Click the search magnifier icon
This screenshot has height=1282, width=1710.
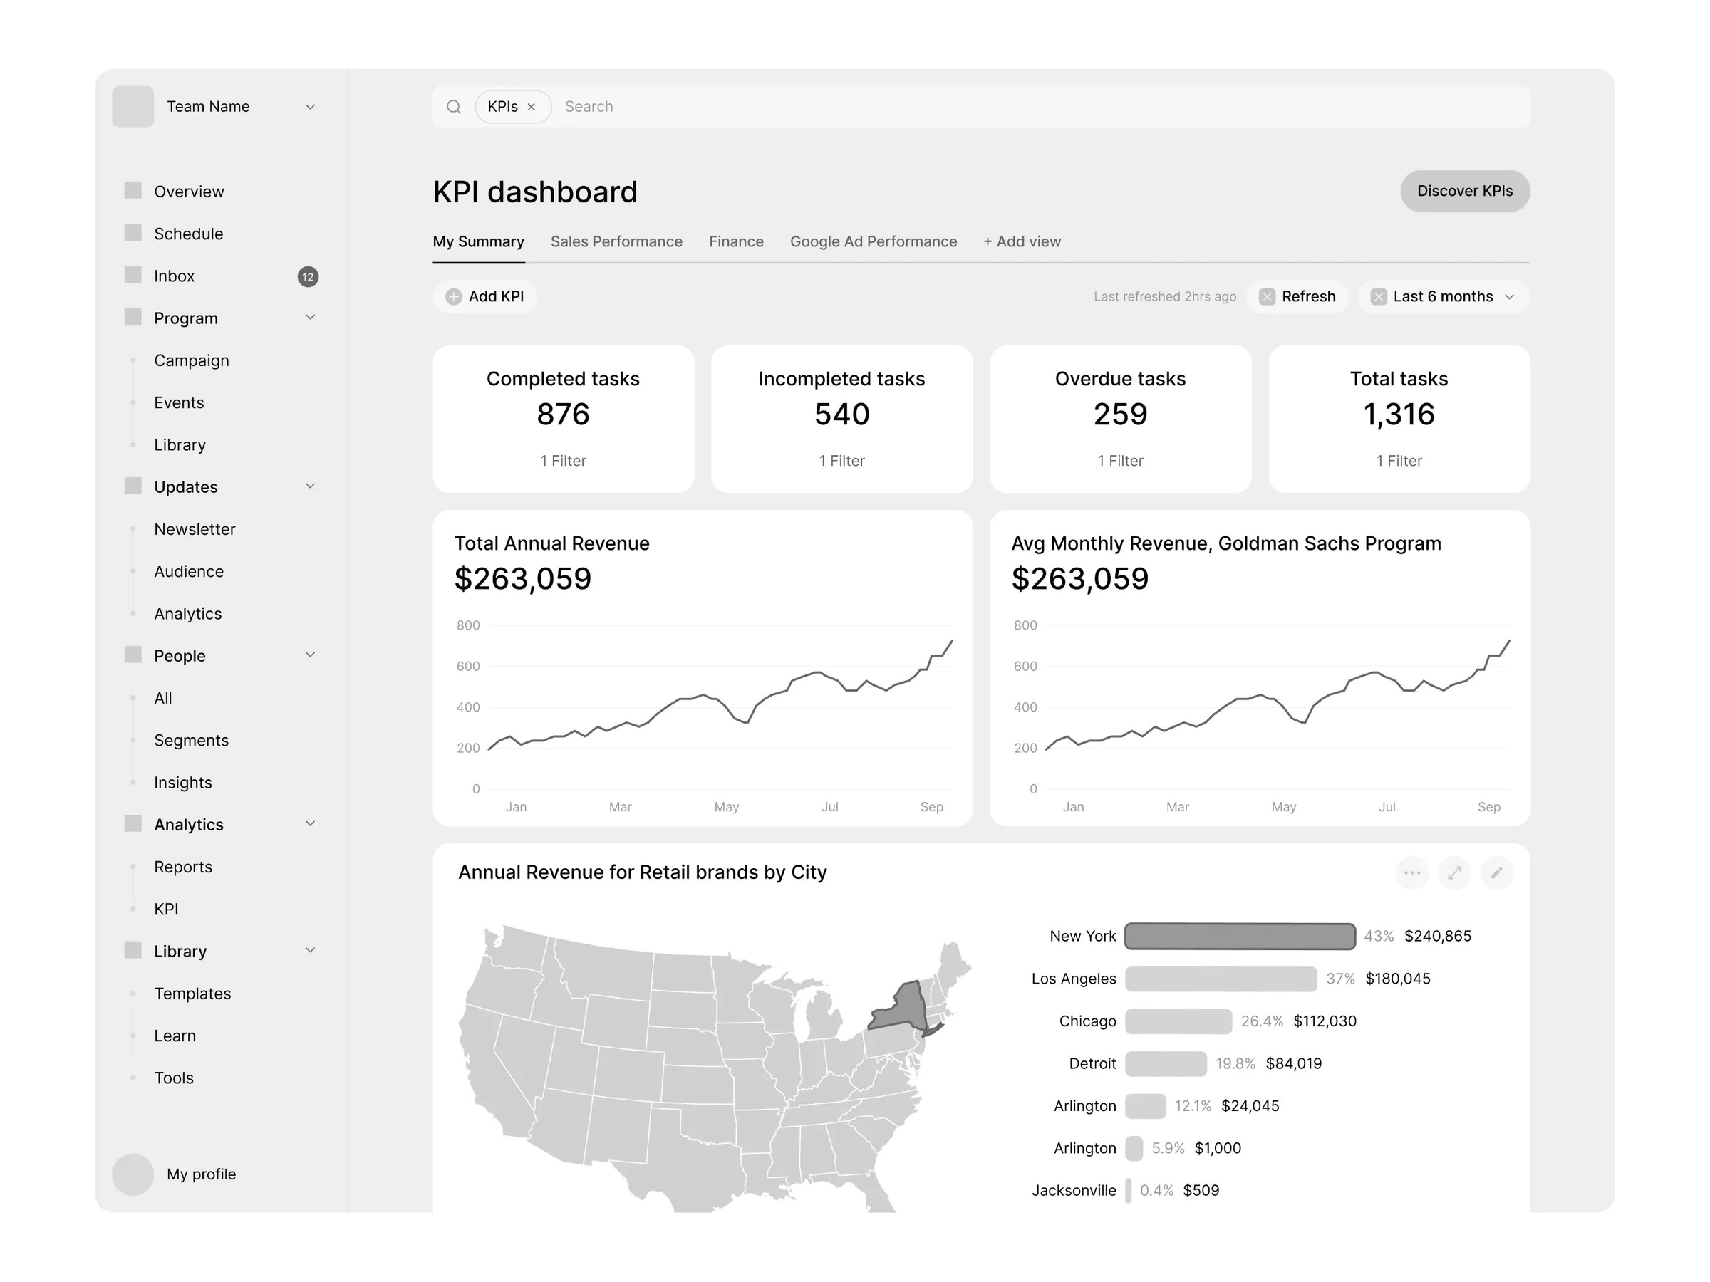[x=454, y=107]
